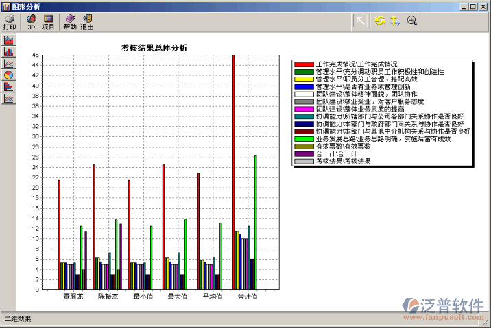Click the 合计值 axis label
491x328 pixels.
[x=248, y=297]
